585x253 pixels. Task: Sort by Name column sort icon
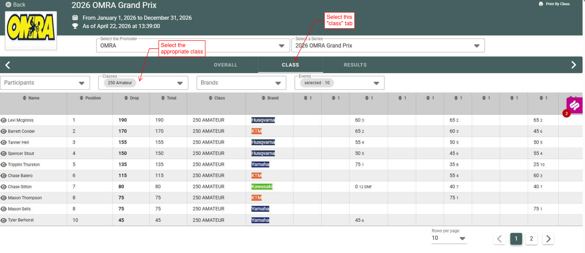25,98
